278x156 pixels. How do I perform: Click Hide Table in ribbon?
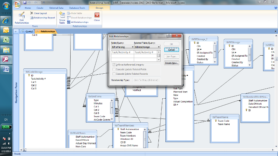pyautogui.click(x=75, y=13)
